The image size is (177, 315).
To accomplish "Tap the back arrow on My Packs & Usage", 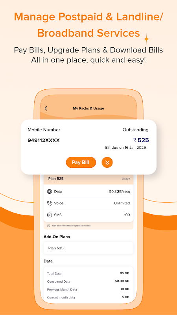I will click(46, 109).
